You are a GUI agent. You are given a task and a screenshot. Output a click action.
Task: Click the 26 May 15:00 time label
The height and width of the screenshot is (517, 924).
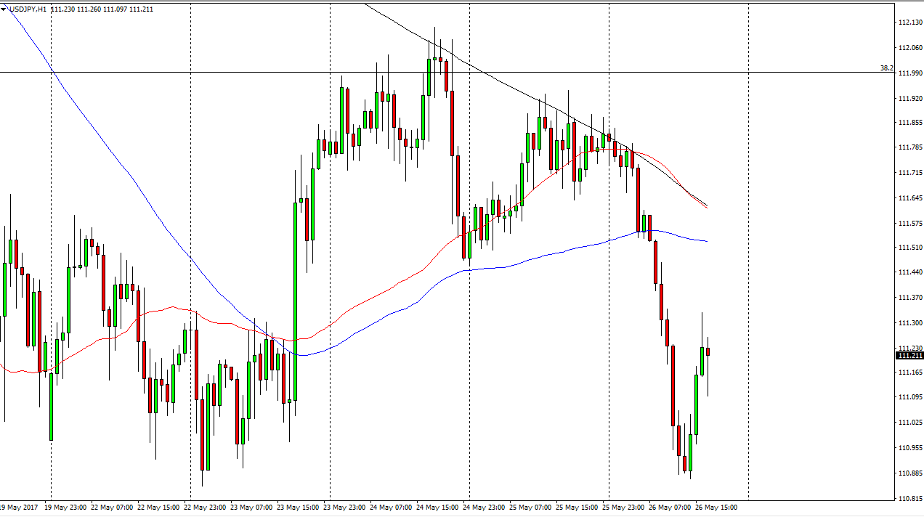pos(716,507)
